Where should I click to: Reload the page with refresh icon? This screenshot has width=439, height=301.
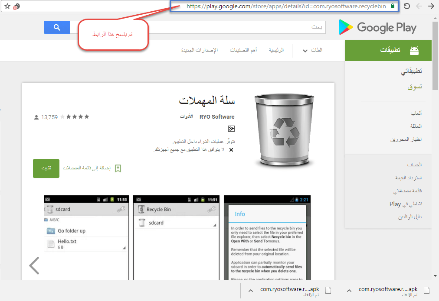click(407, 6)
